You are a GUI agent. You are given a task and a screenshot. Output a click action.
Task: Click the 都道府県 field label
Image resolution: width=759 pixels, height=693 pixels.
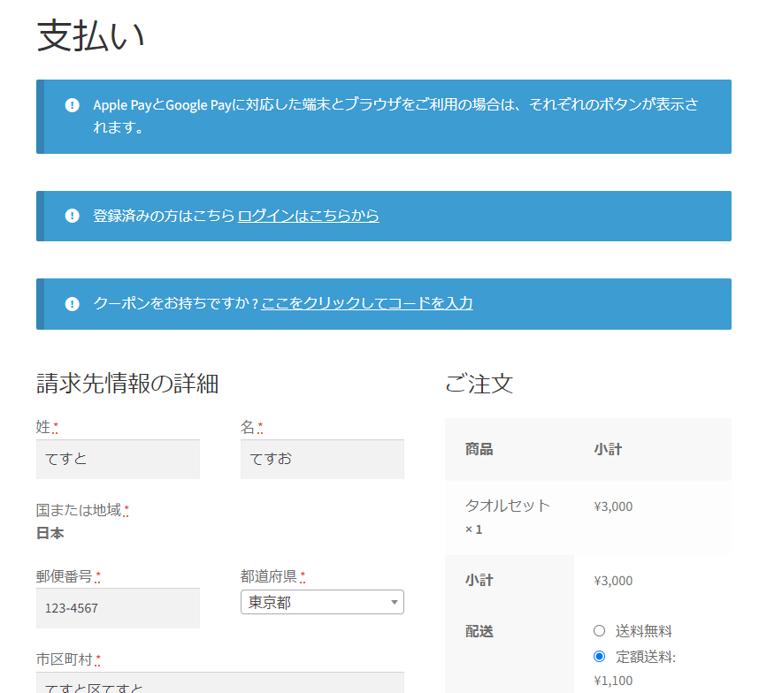pyautogui.click(x=269, y=576)
